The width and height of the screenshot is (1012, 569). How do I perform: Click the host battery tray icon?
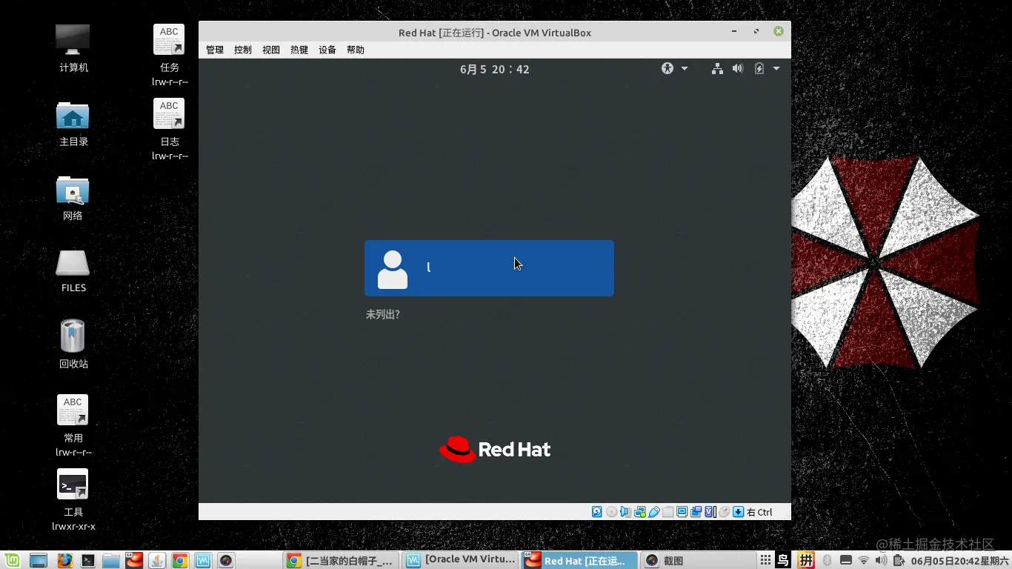tap(899, 560)
